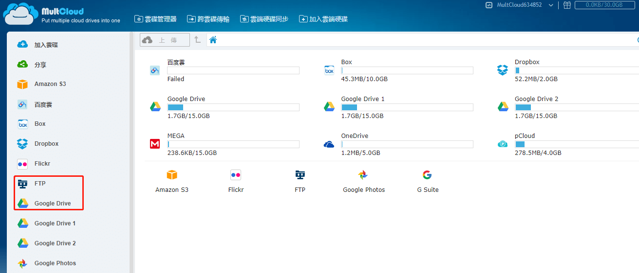Click the go-up-one-level arrow icon
Screen dimensions: 639x273
pyautogui.click(x=197, y=40)
